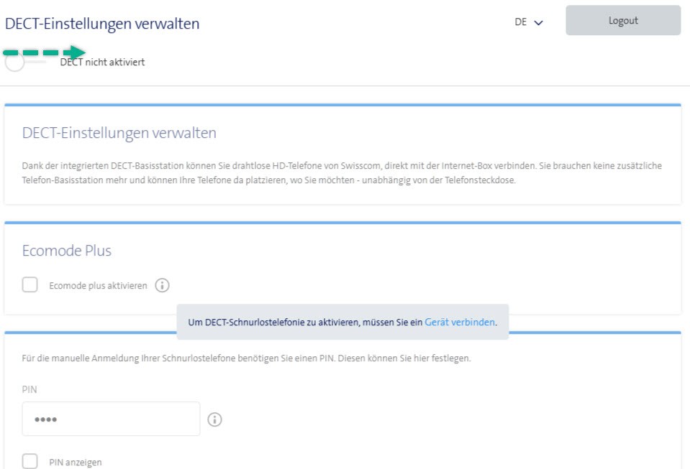Check the PIN anzeigen checkbox
This screenshot has height=469, width=690.
pyautogui.click(x=30, y=461)
